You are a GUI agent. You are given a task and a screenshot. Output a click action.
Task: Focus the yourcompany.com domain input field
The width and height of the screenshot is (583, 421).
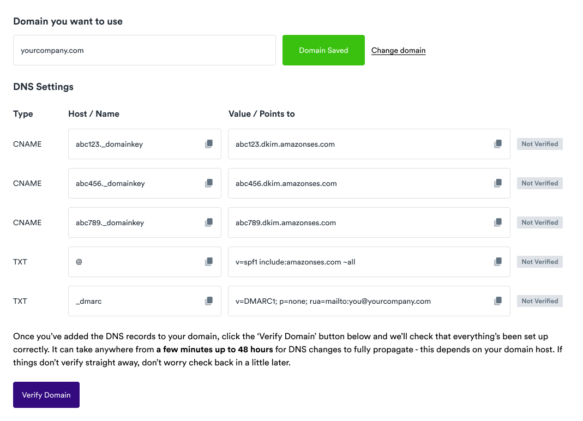pos(144,50)
